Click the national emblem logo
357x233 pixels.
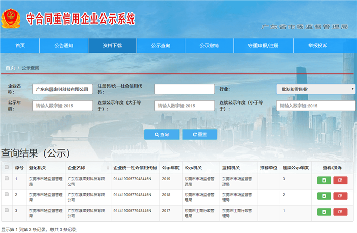(10, 18)
